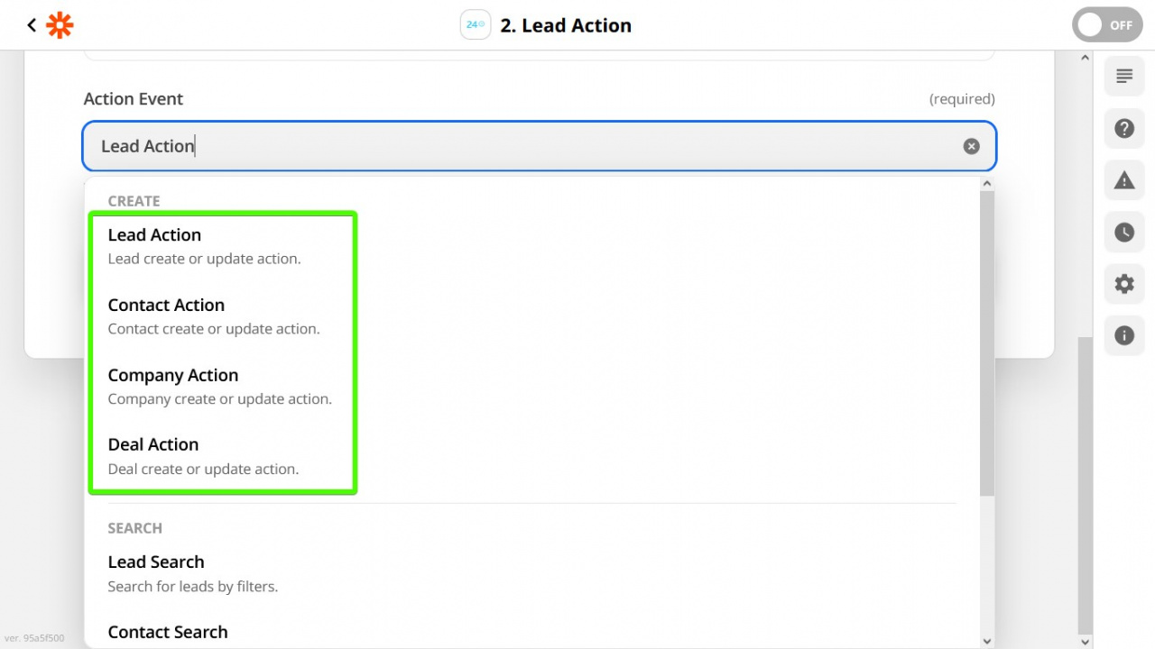Viewport: 1155px width, 649px height.
Task: Click dropdown list scroll down arrow
Action: [x=986, y=641]
